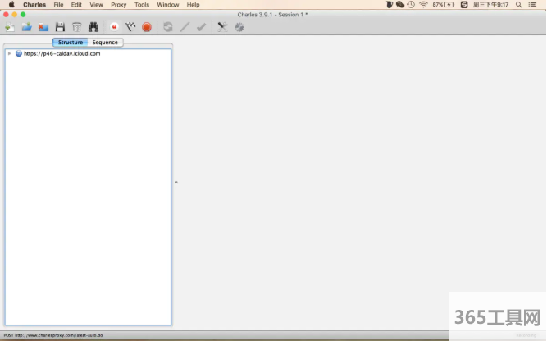
Task: Toggle throttling with the checkered flag icon
Action: (x=130, y=27)
